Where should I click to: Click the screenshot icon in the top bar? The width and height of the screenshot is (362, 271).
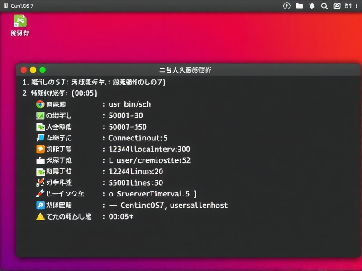click(x=336, y=6)
